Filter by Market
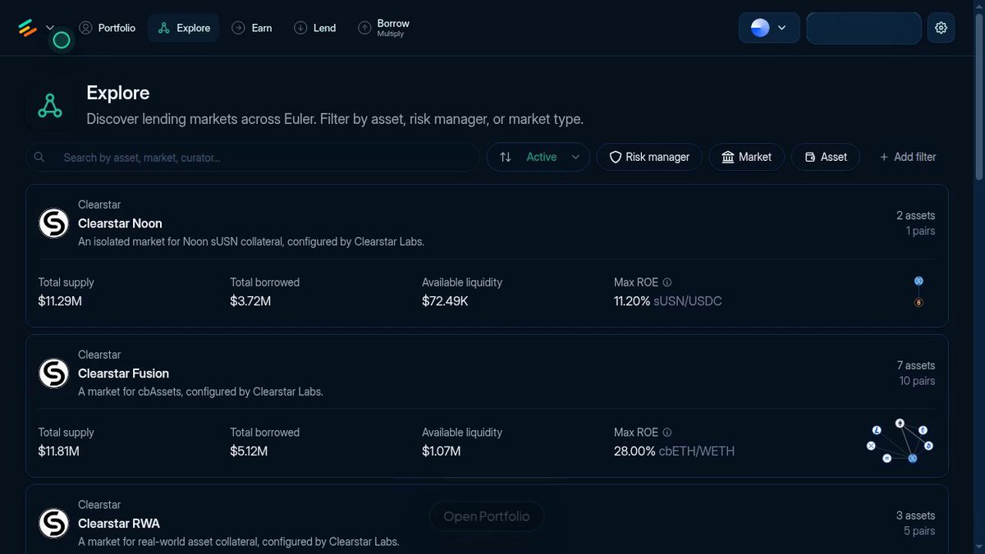Viewport: 985px width, 554px height. click(x=746, y=157)
